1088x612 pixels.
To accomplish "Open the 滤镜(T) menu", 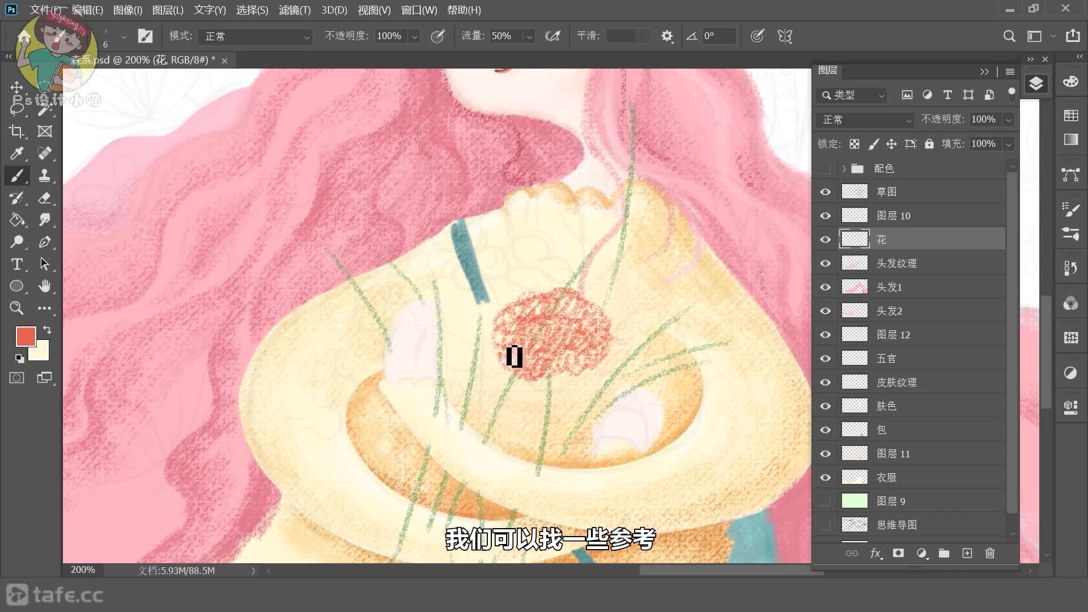I will 295,10.
